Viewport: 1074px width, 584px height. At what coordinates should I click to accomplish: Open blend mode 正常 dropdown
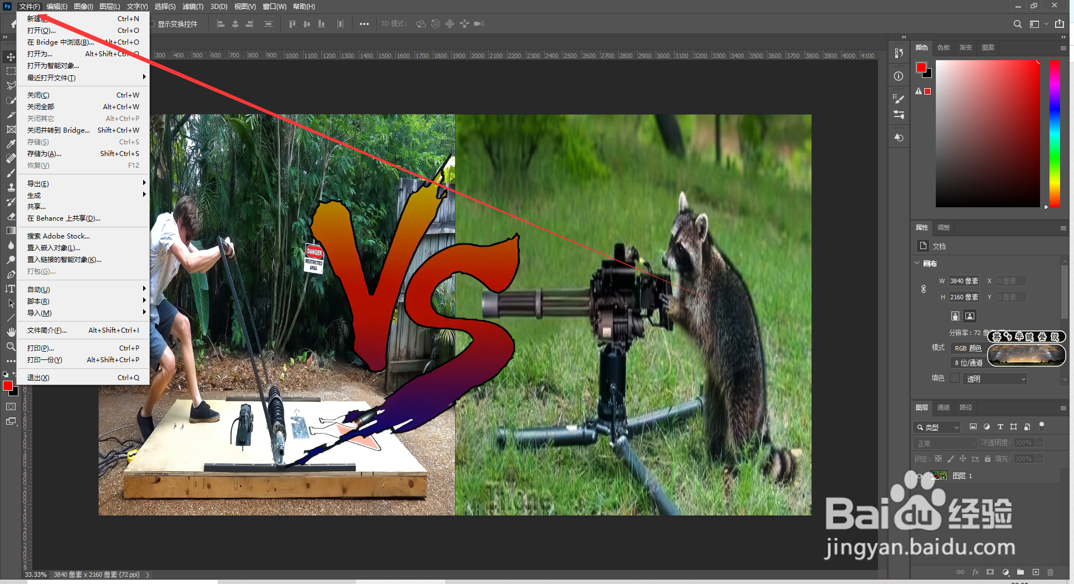click(x=946, y=443)
